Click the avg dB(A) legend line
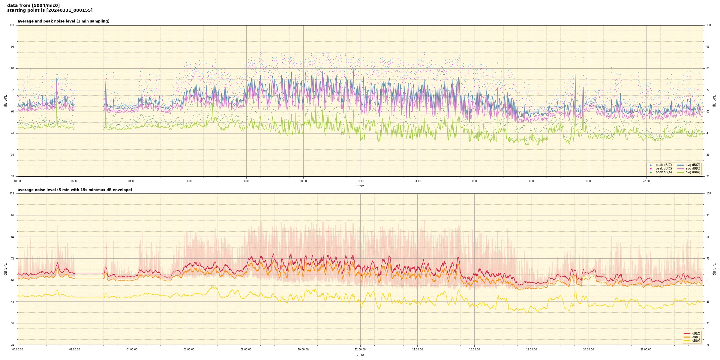The width and height of the screenshot is (720, 360). (680, 172)
